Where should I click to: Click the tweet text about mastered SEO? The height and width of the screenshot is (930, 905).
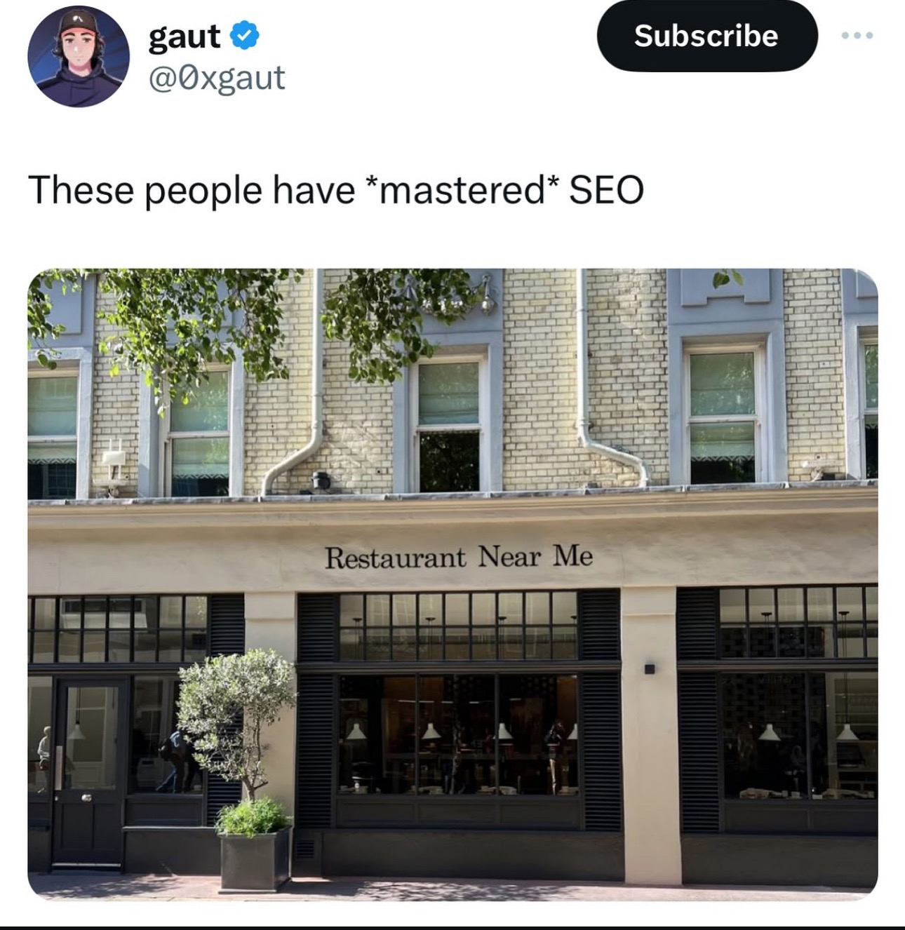point(335,190)
